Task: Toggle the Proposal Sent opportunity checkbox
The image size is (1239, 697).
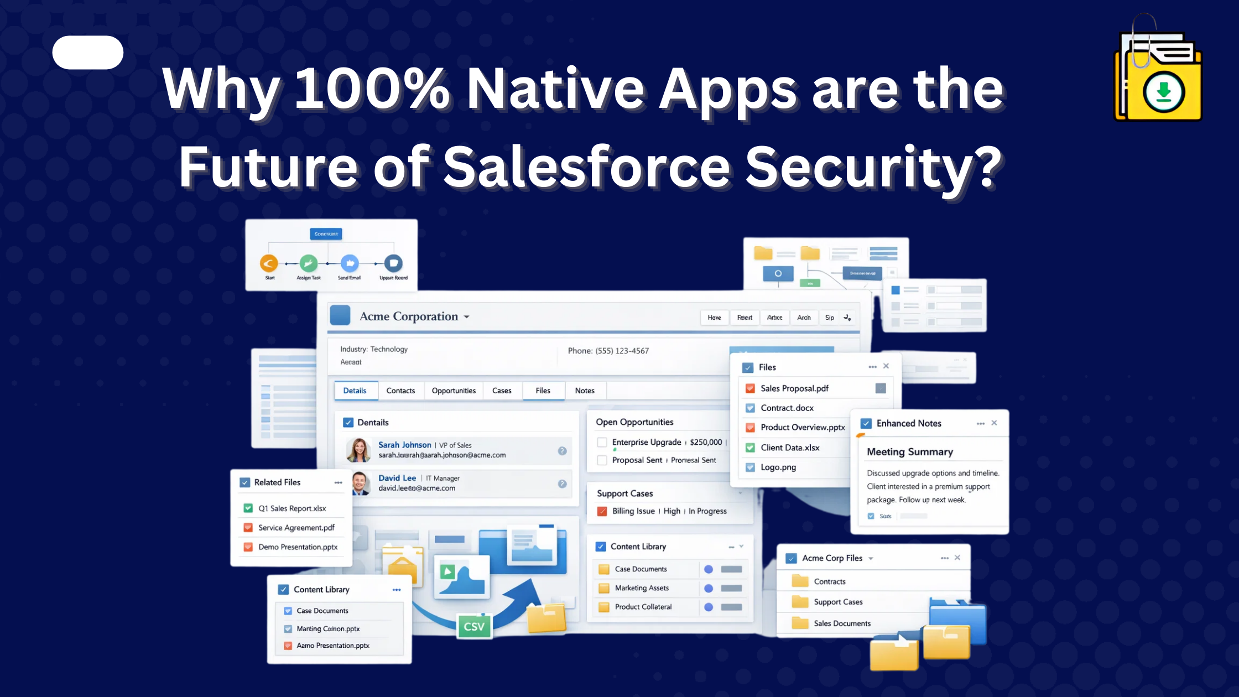Action: click(x=602, y=460)
